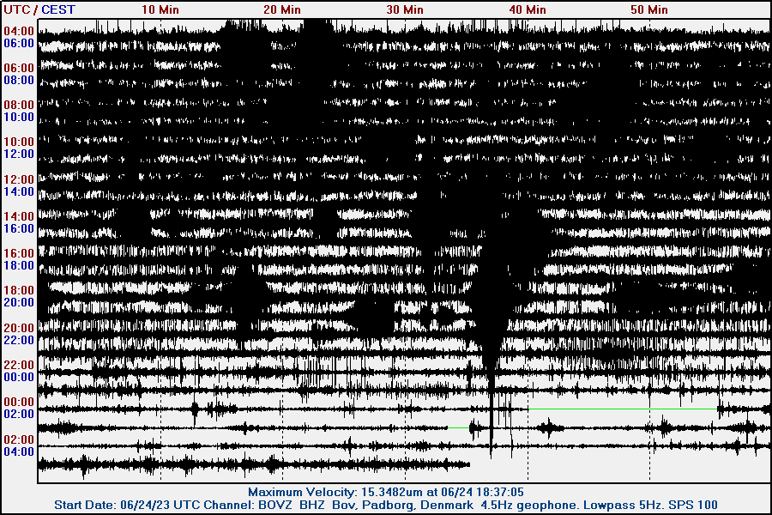772x515 pixels.
Task: Select the 50 Min axis label
Action: [x=649, y=9]
